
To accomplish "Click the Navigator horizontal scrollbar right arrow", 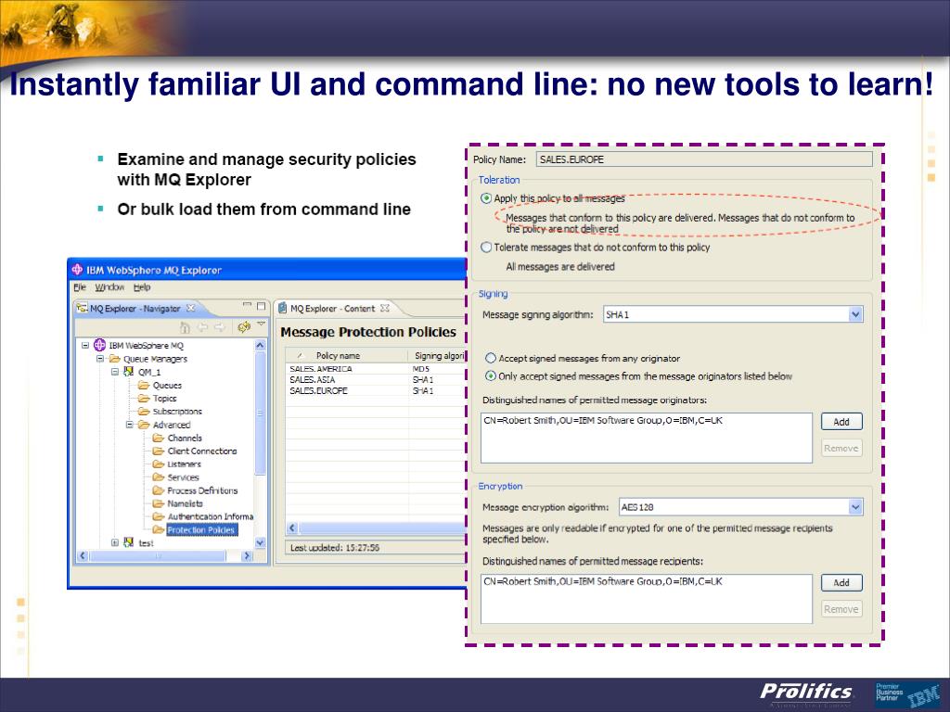I will 247,556.
